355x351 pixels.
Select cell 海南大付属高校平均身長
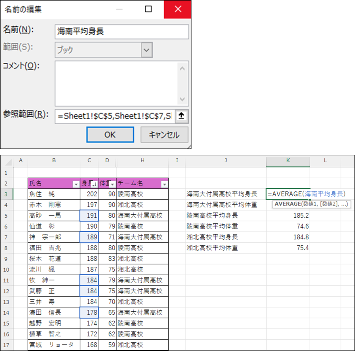click(226, 194)
